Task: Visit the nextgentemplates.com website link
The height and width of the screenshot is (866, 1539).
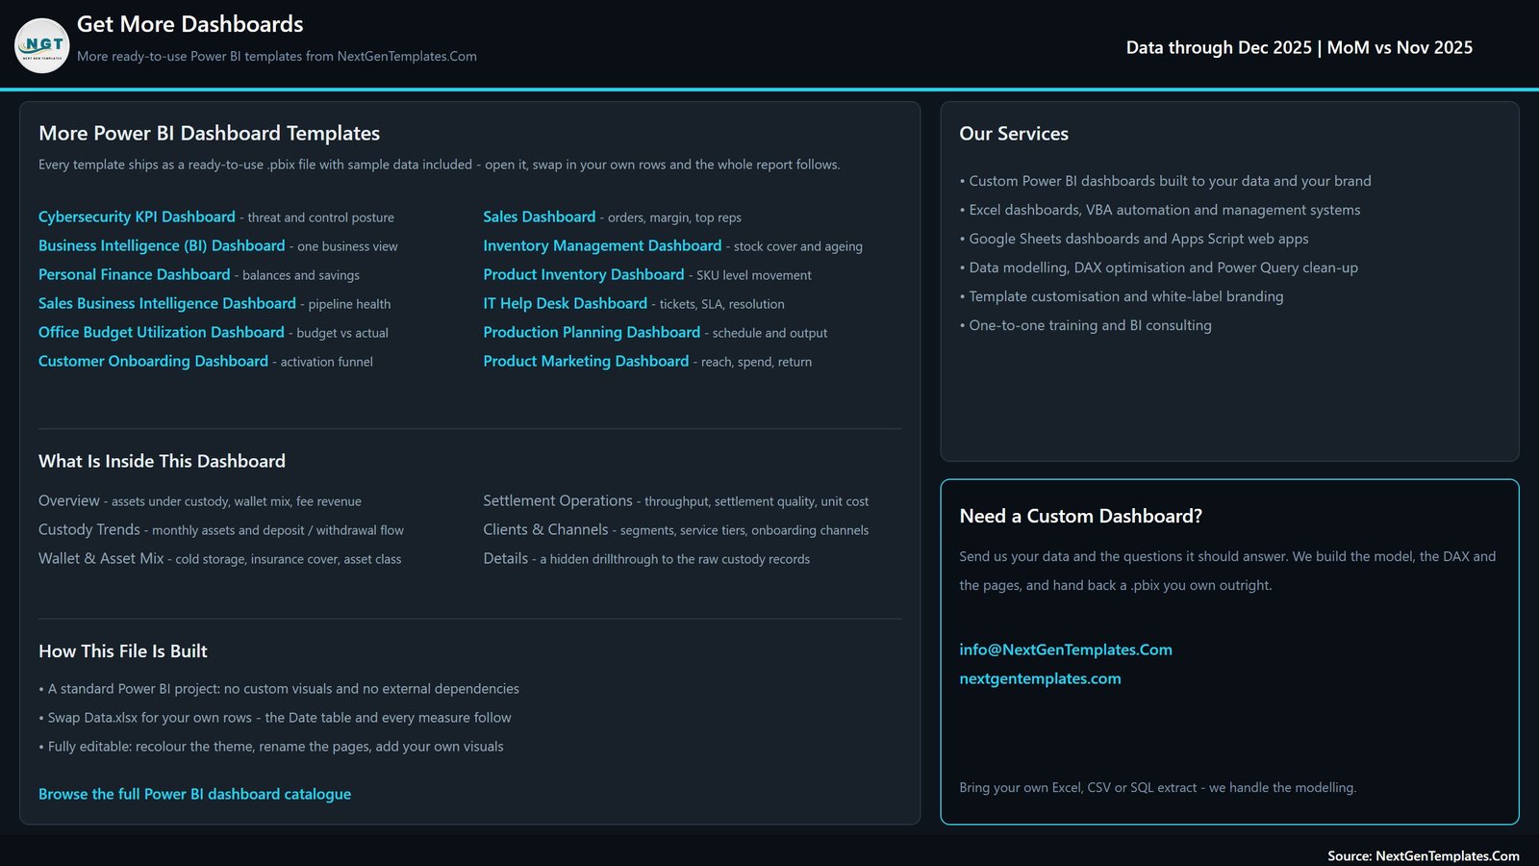Action: click(x=1040, y=679)
